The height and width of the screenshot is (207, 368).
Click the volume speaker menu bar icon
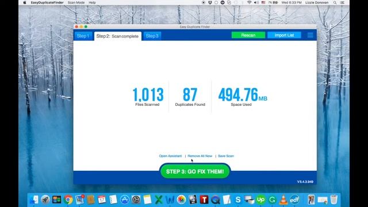coord(256,2)
